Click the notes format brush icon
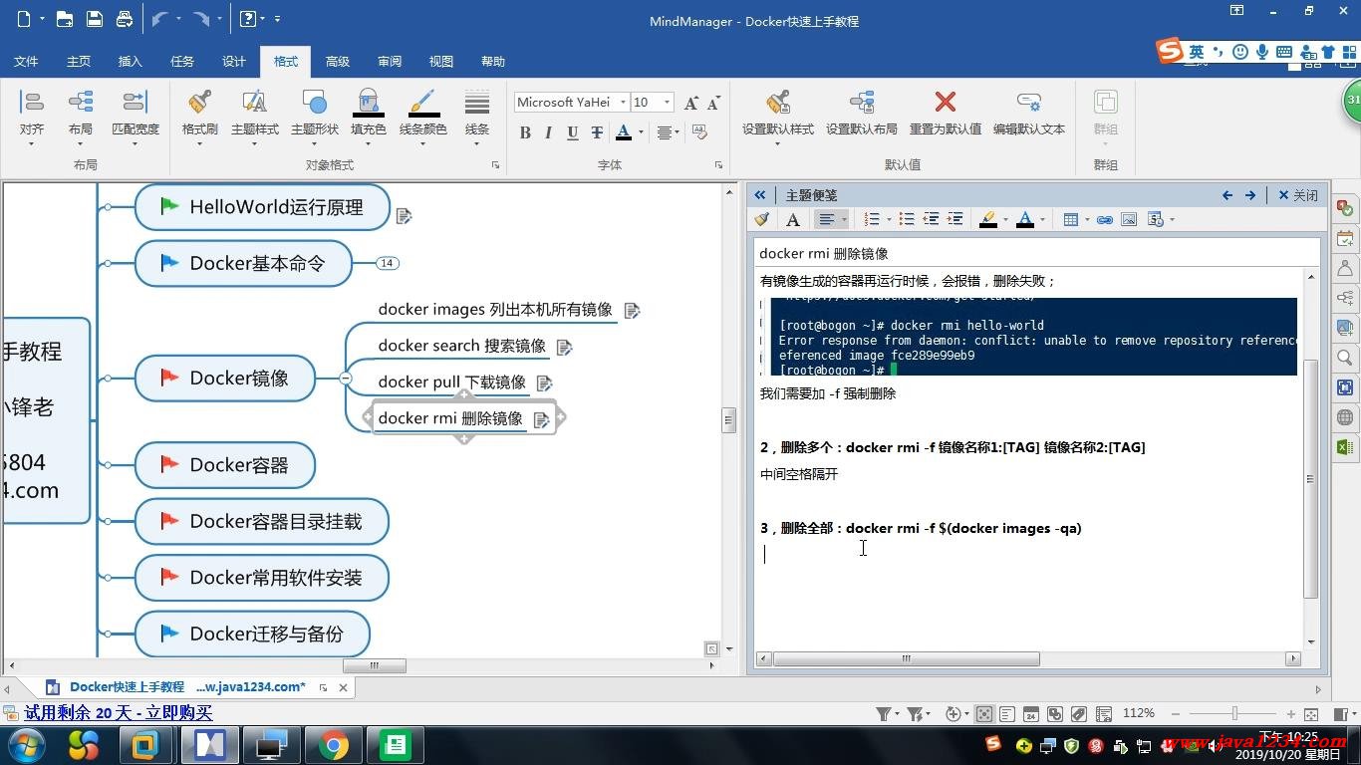The image size is (1361, 765). (762, 219)
